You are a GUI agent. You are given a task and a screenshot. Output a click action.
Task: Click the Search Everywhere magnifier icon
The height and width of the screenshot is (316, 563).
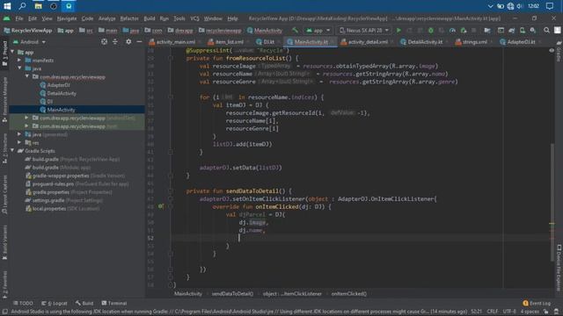coord(546,31)
